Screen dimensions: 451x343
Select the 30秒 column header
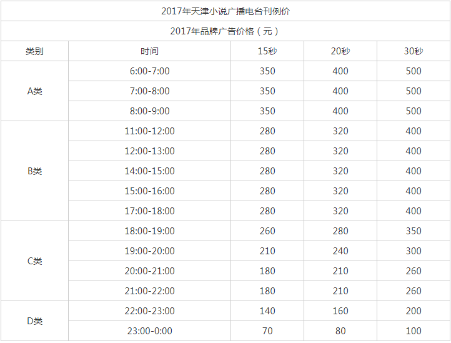[414, 51]
